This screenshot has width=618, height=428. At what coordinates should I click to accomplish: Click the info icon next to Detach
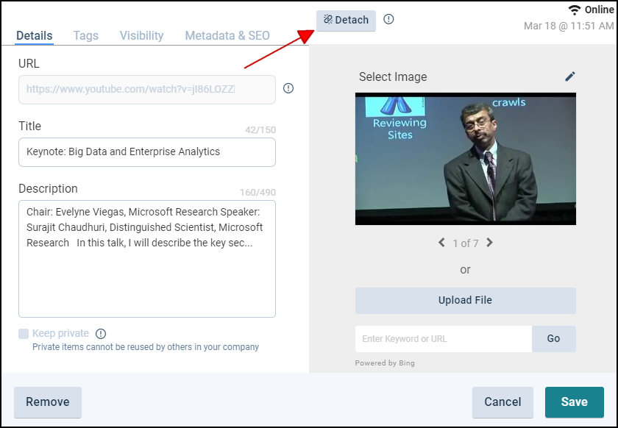point(388,19)
